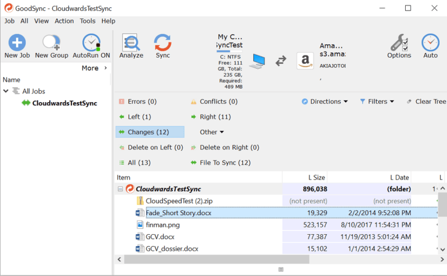Click the My C... SyncTest left folder path
Screen dimensions: 447x276
(x=229, y=41)
